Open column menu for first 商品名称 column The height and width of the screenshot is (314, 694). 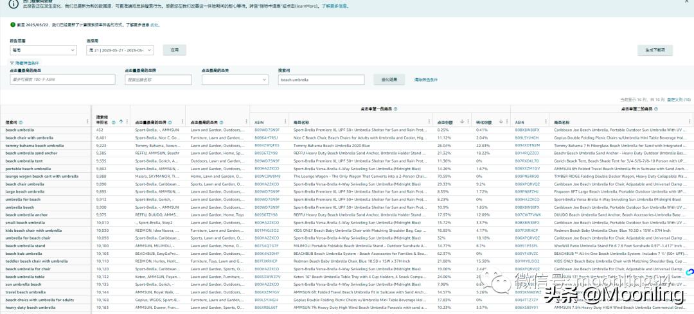pos(429,122)
